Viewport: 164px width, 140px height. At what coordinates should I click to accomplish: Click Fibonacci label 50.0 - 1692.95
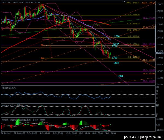(x=149, y=60)
